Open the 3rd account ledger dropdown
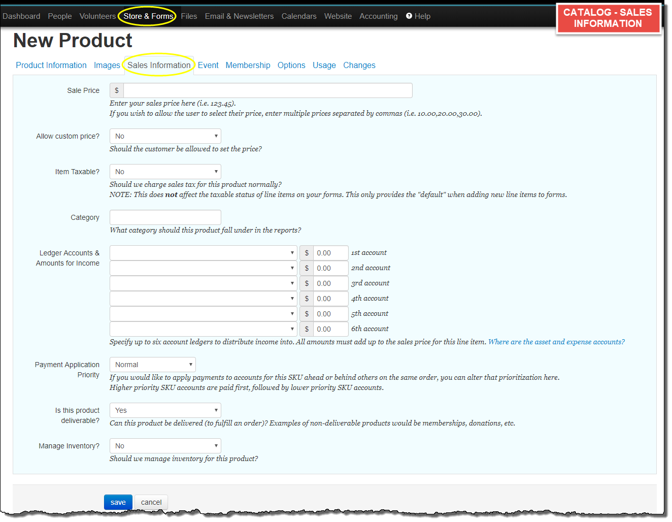 click(x=204, y=283)
